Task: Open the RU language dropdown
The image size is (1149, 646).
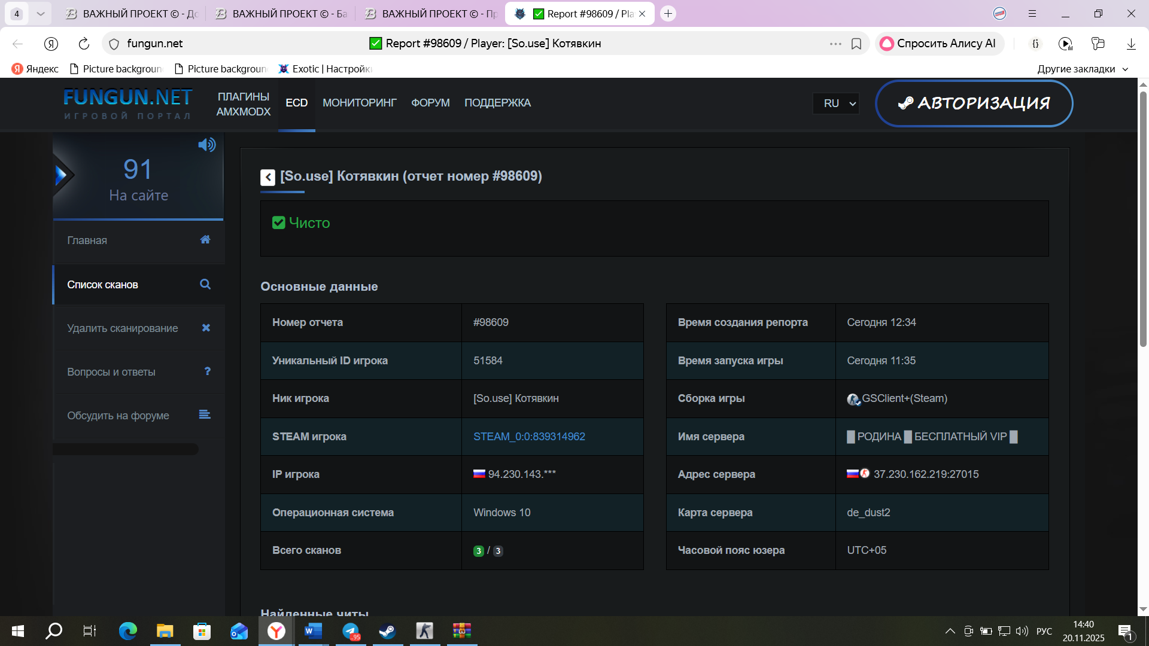Action: [x=837, y=103]
